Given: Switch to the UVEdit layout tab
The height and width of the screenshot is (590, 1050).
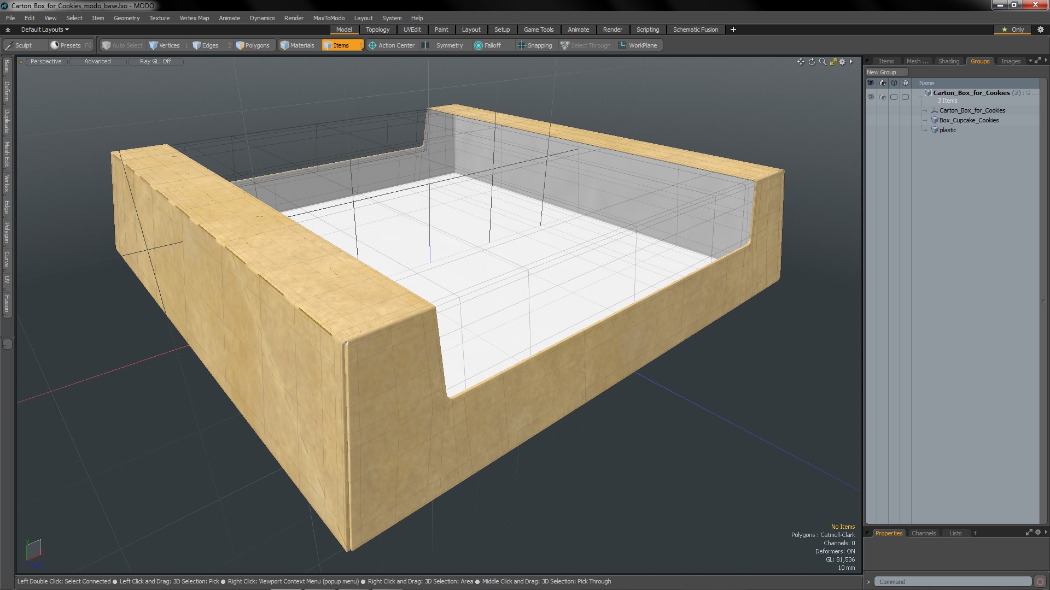Looking at the screenshot, I should (x=412, y=29).
